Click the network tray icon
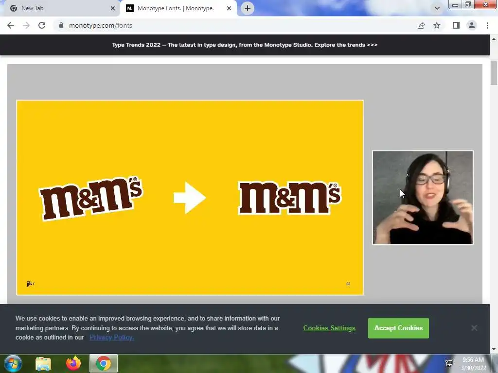This screenshot has width=498, height=373. pos(449,363)
